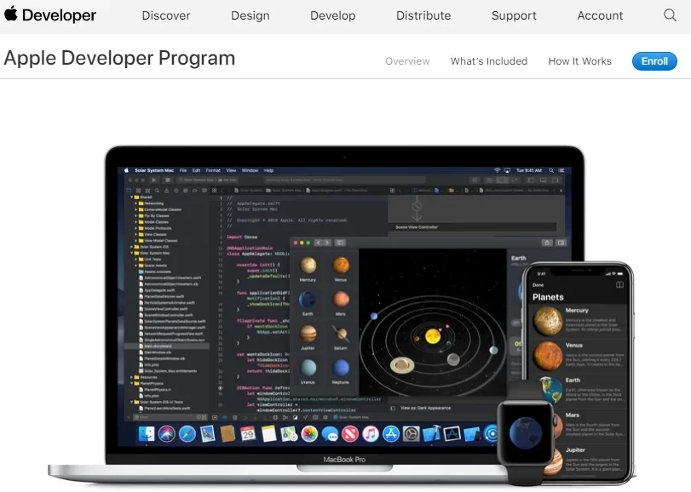The height and width of the screenshot is (492, 691).
Task: Select Saturn planet in Mac app grid
Action: (x=341, y=337)
